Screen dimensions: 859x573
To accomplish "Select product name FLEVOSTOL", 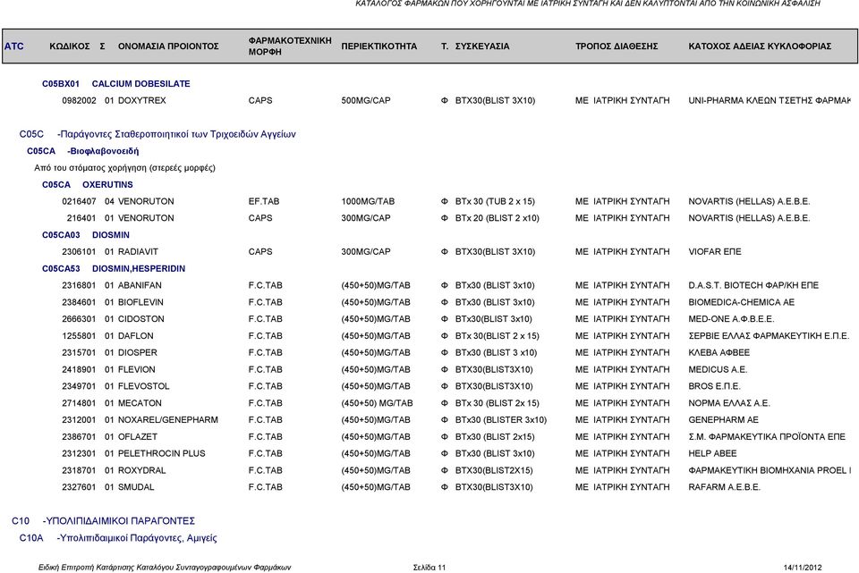I will (143, 386).
